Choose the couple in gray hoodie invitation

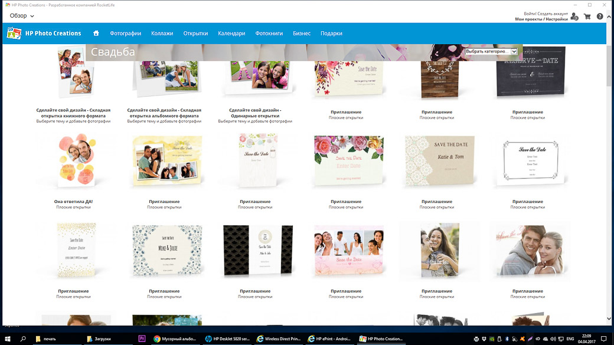coord(531,250)
